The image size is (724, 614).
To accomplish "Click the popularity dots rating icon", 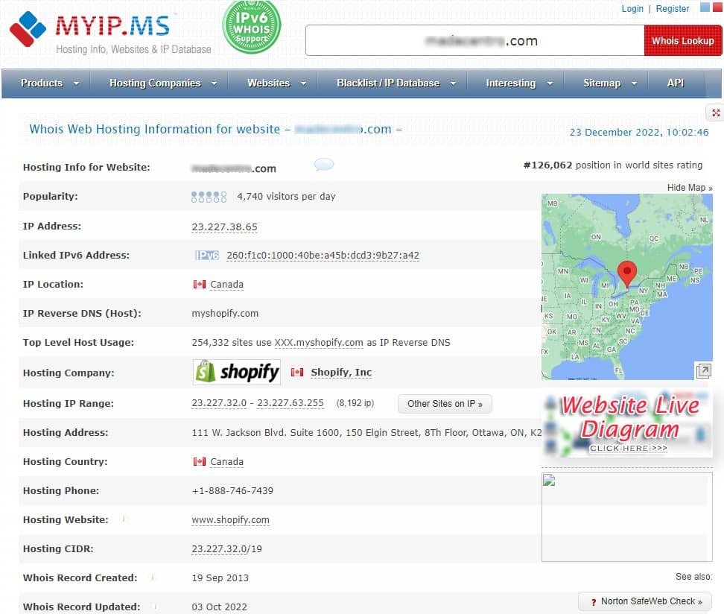I will point(209,197).
